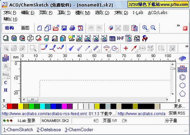The width and height of the screenshot is (190, 135).
Task: Click the H→F icon
Action: pyautogui.click(x=120, y=38)
